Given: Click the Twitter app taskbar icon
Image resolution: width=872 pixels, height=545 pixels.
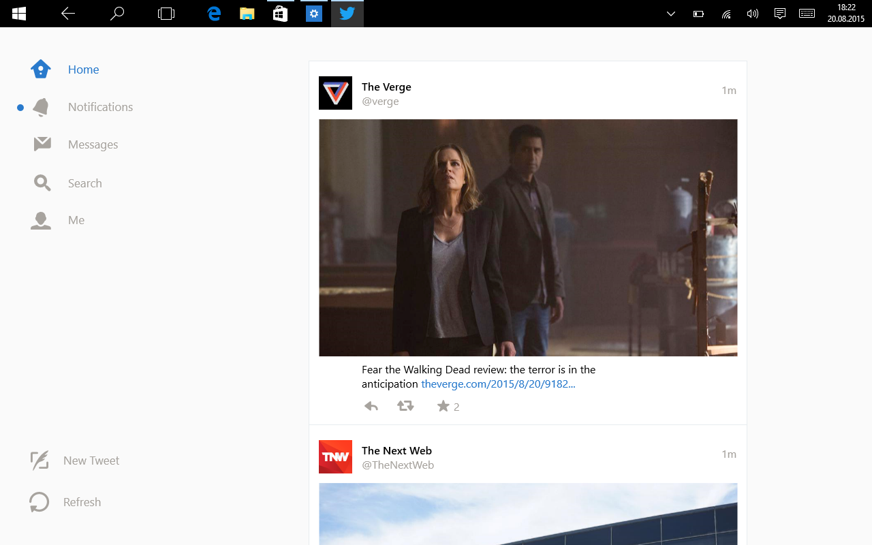Looking at the screenshot, I should click(x=347, y=14).
